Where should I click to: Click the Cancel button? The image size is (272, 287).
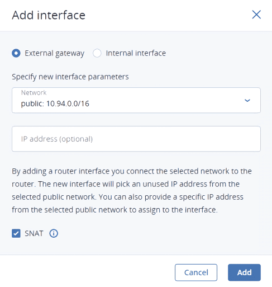point(196,272)
